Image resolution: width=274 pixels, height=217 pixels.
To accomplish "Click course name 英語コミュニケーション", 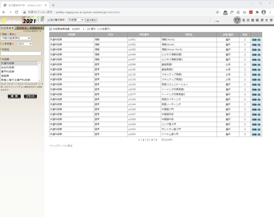I will pos(175,84).
